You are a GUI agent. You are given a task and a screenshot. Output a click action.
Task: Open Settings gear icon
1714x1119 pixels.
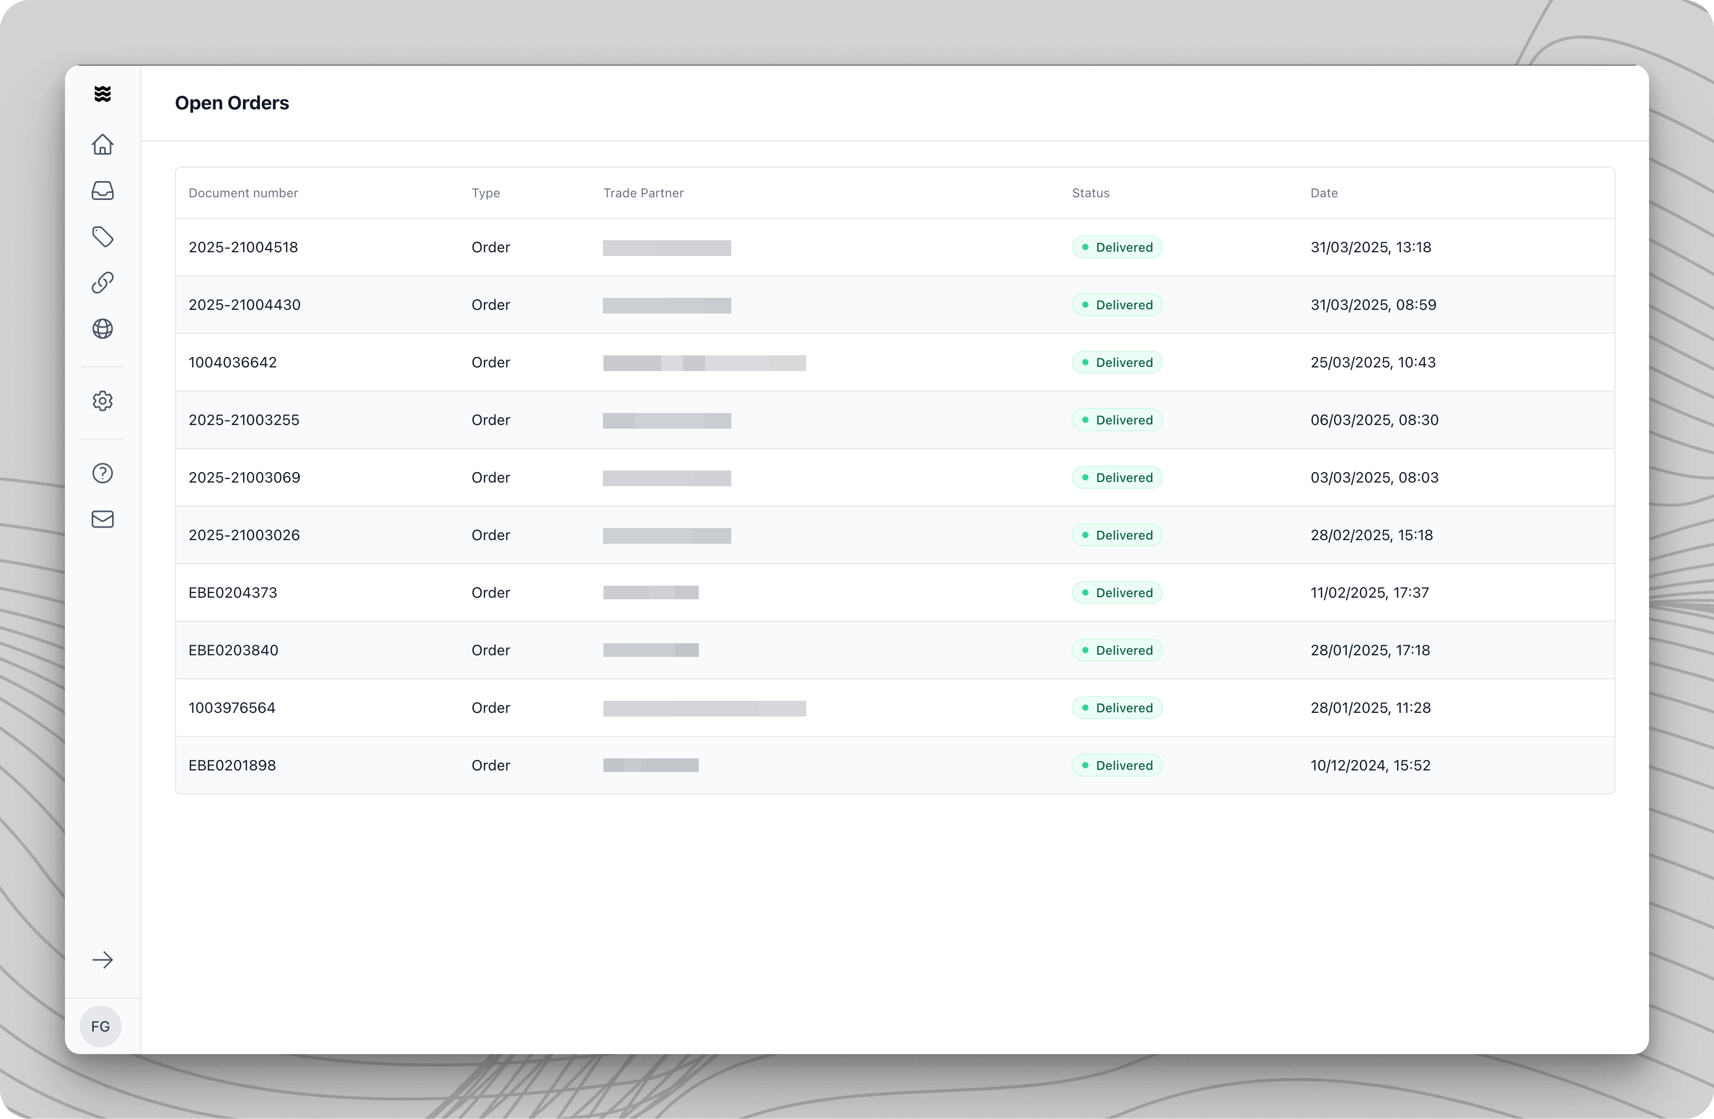pyautogui.click(x=102, y=401)
